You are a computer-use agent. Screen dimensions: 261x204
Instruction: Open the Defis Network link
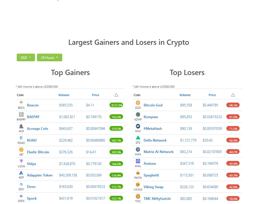[x=155, y=140]
